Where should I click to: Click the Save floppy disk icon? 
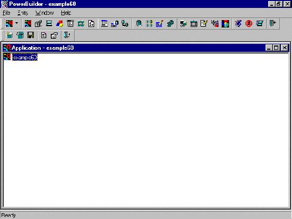click(x=31, y=35)
